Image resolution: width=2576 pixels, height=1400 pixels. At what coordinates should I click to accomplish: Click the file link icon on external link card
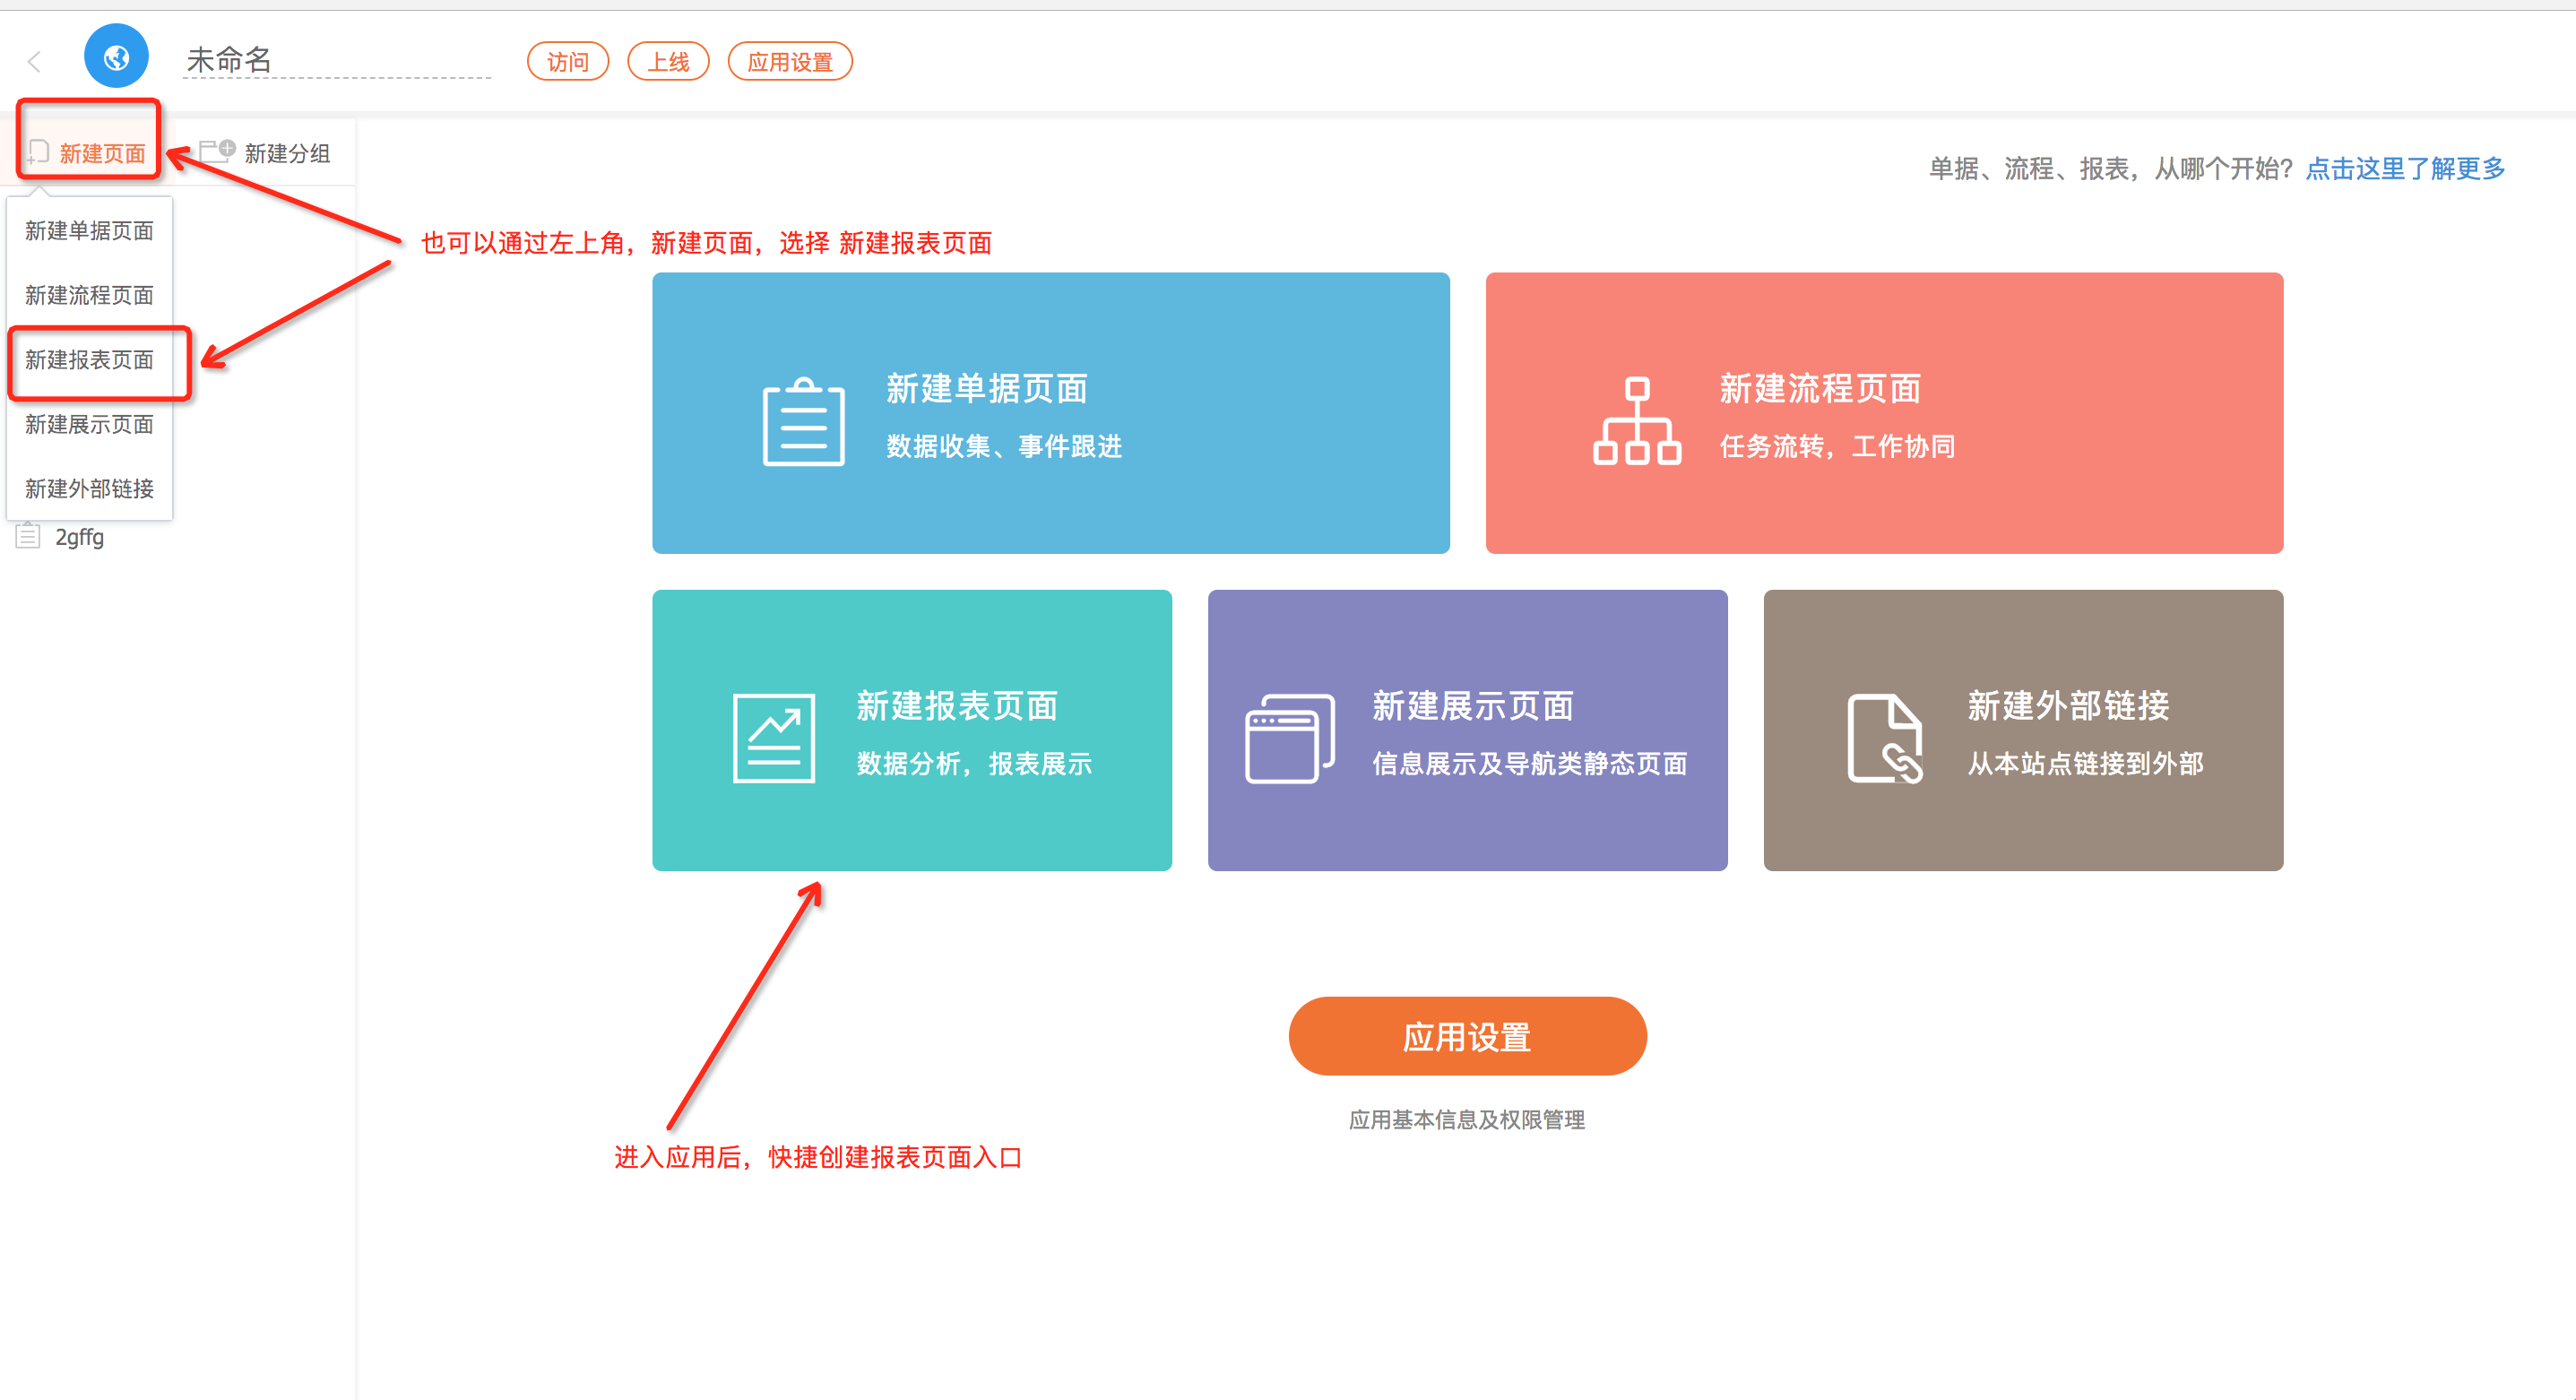tap(1884, 738)
